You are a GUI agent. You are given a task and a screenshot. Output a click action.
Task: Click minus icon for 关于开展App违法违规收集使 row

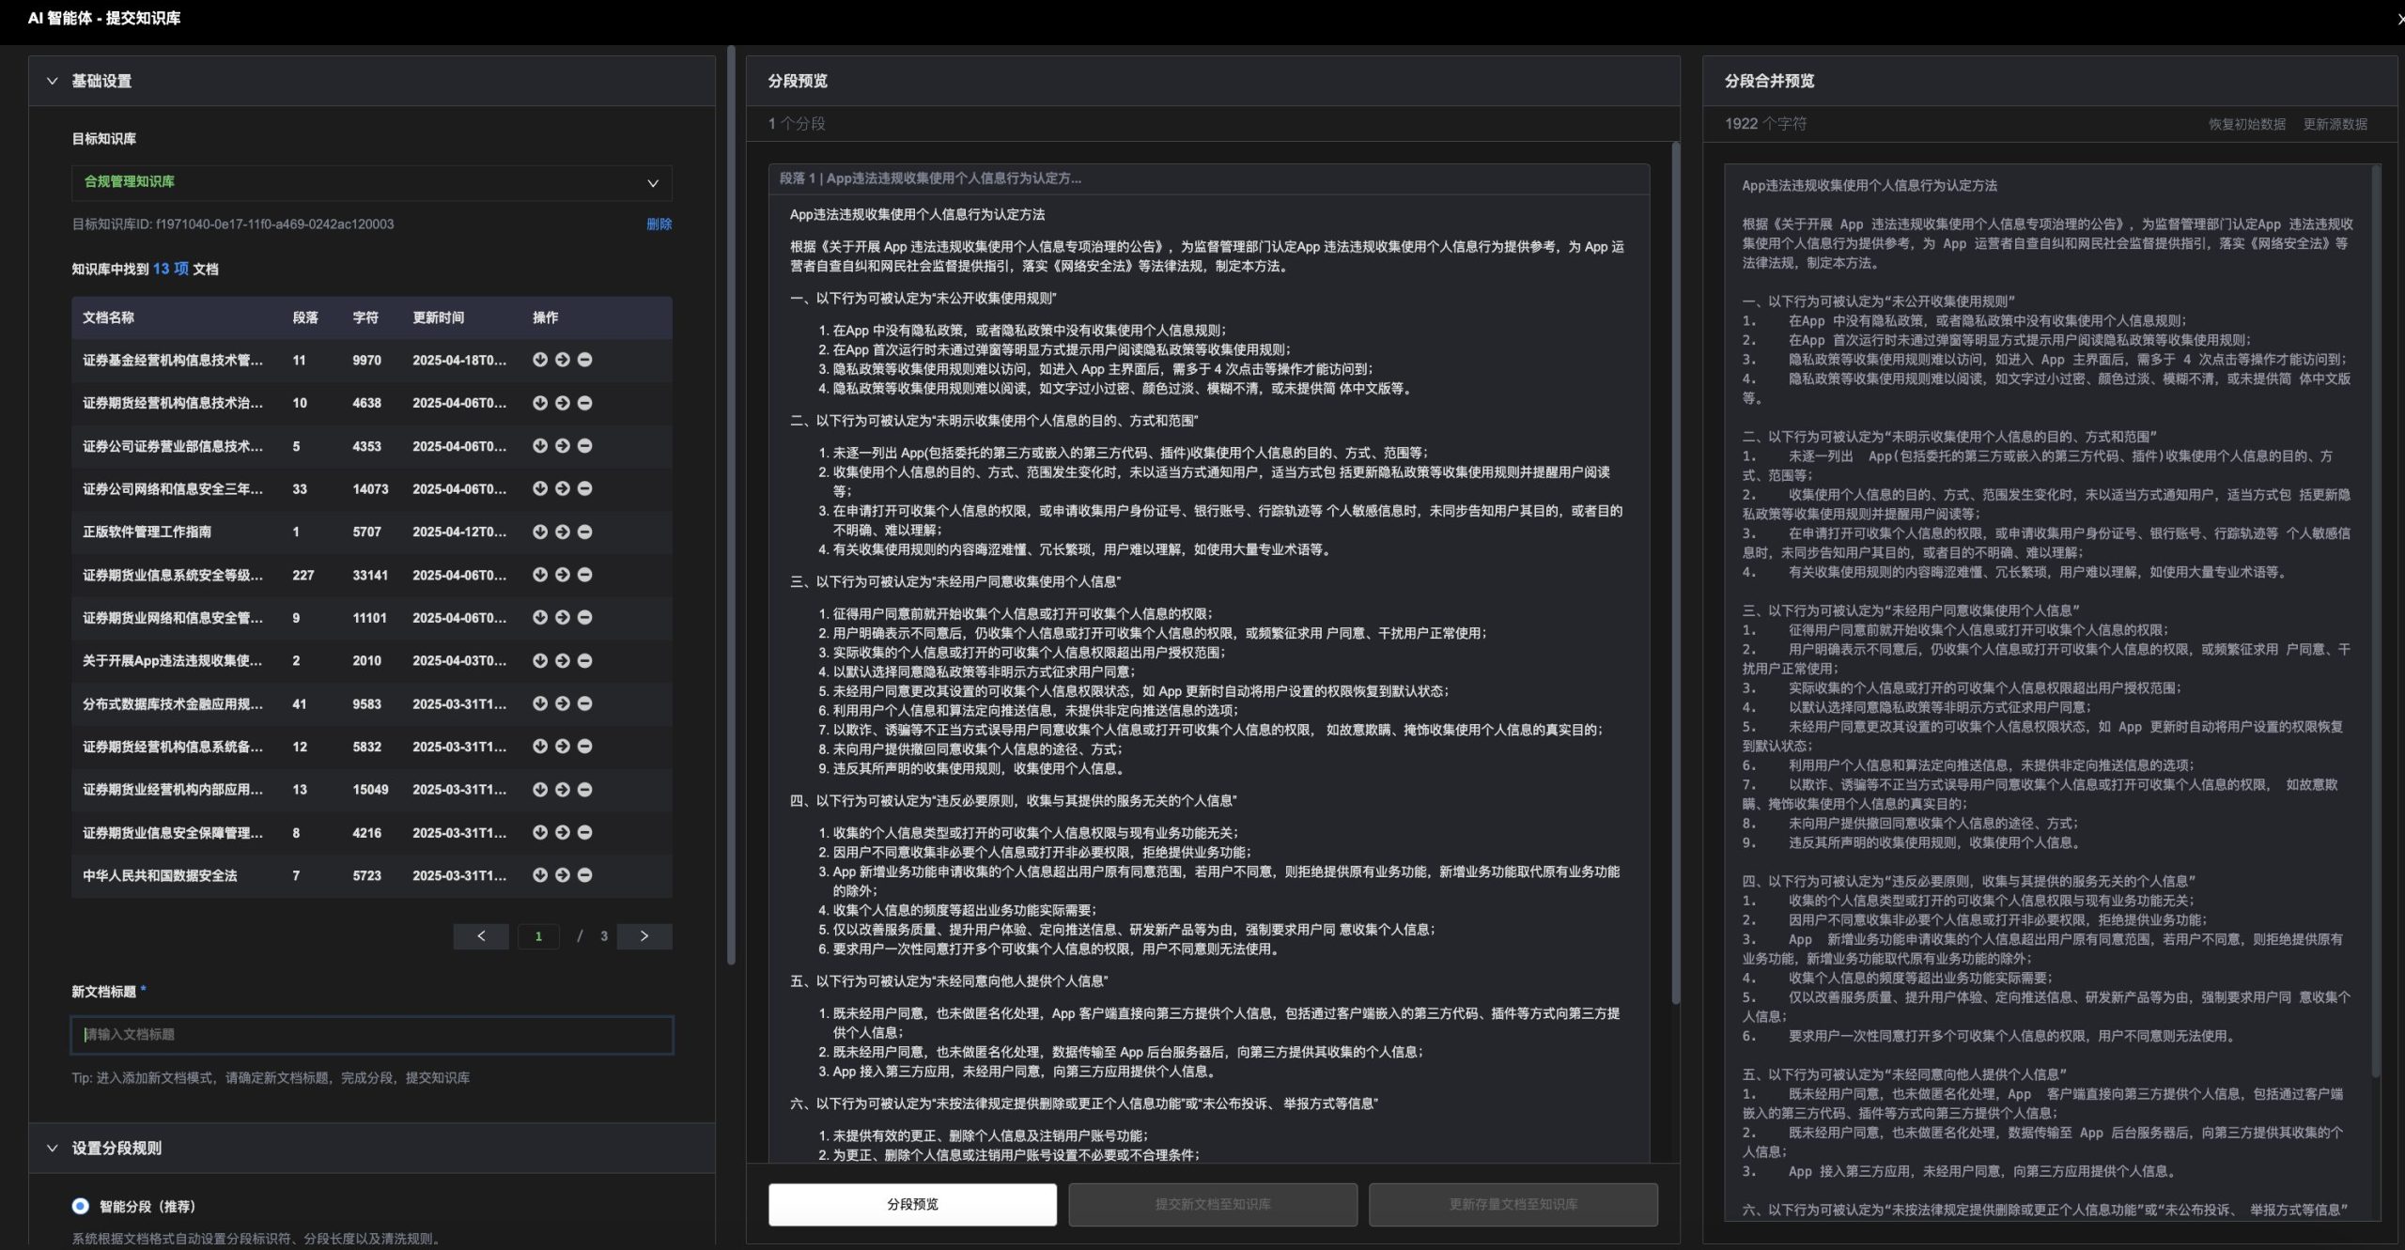click(x=584, y=660)
